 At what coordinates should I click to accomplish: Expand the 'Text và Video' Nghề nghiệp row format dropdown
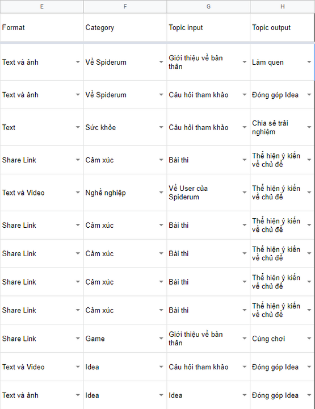[78, 193]
